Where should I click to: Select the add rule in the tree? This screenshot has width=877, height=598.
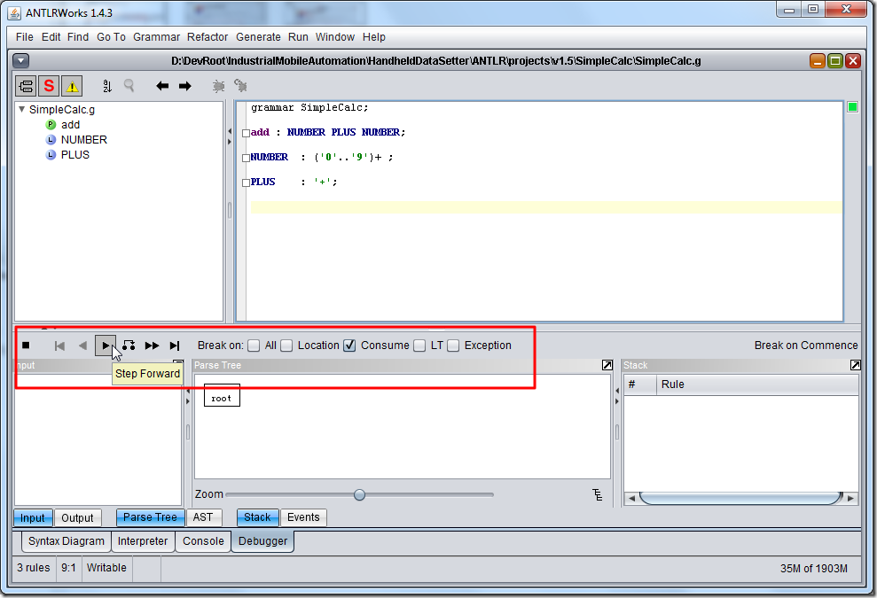pyautogui.click(x=70, y=125)
